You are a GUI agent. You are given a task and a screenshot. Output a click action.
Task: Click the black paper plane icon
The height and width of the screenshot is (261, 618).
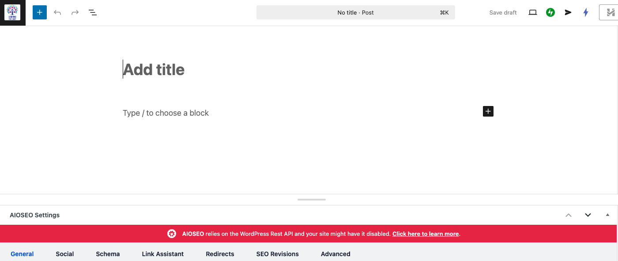(x=568, y=12)
